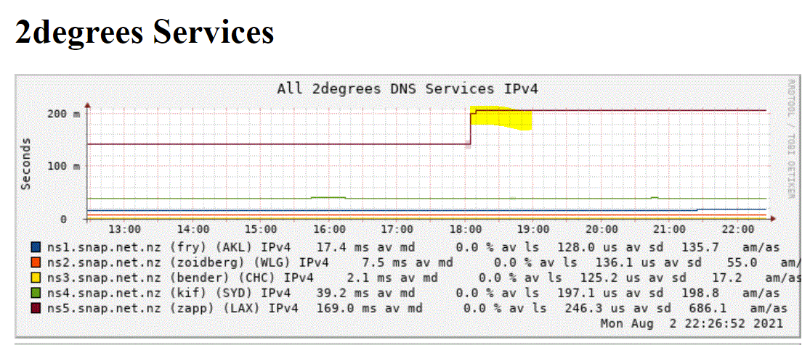Screen dimensions: 810x345
Task: Click the ns2.snap.net.nz (zoidberg) (WLG) IPv4 label
Action: [187, 263]
